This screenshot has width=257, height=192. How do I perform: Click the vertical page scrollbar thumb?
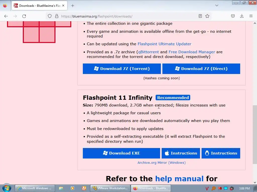tap(255, 134)
